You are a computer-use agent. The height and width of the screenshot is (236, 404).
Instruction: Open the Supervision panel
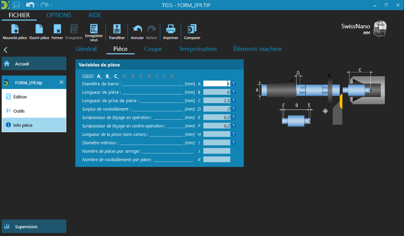[34, 227]
